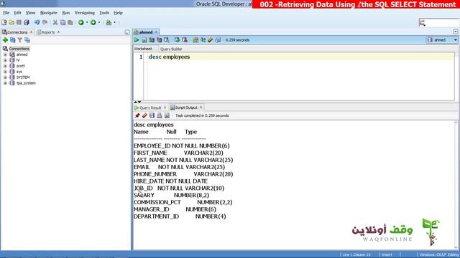This screenshot has height=258, width=460.
Task: Click the Cut scissors icon
Action: pos(55,22)
